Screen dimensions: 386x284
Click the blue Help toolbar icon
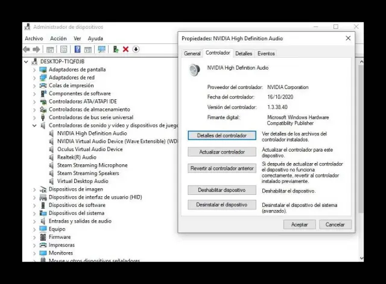77,49
